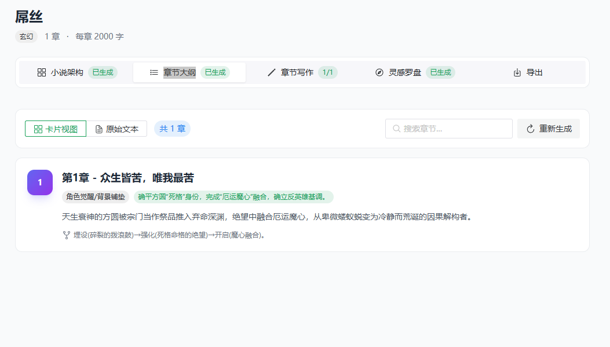Click the 玄幻 genre tag
This screenshot has width=610, height=347.
pyautogui.click(x=25, y=36)
